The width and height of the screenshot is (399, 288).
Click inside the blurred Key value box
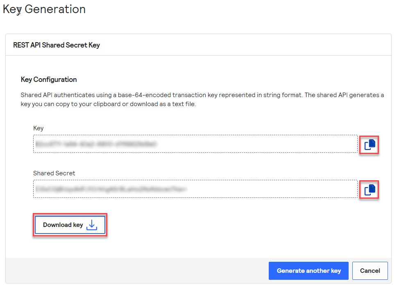tap(123, 144)
